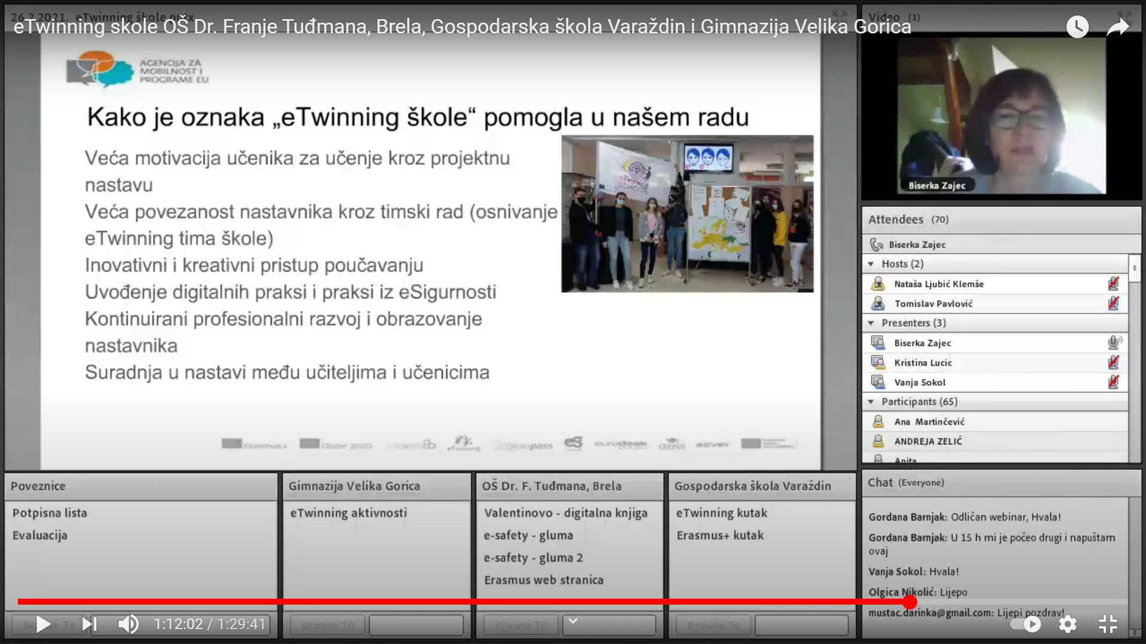This screenshot has height=644, width=1146.
Task: Open the Erasmus+ kutak link
Action: click(720, 535)
